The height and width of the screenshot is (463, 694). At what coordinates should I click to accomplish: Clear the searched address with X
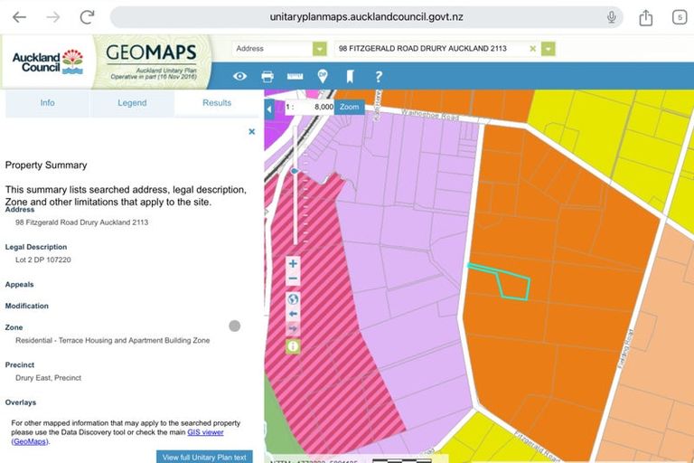[532, 49]
